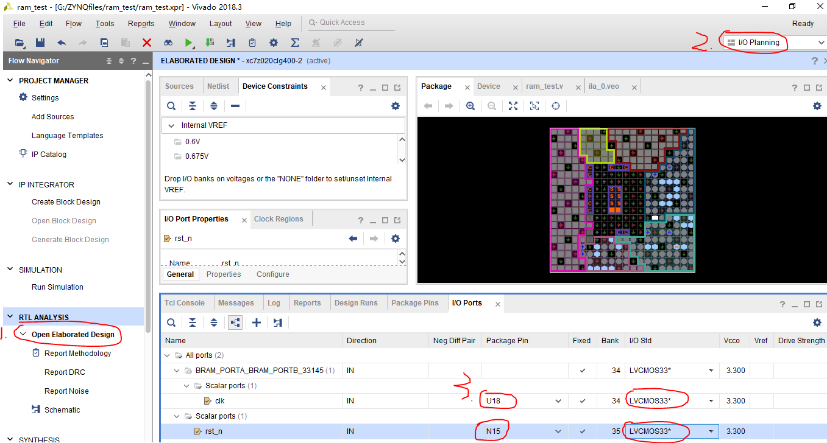This screenshot has height=443, width=827.
Task: Toggle Fixed checkmark for BRAM_PORTA_BRAM_PORTB_33145 row
Action: pyautogui.click(x=583, y=371)
